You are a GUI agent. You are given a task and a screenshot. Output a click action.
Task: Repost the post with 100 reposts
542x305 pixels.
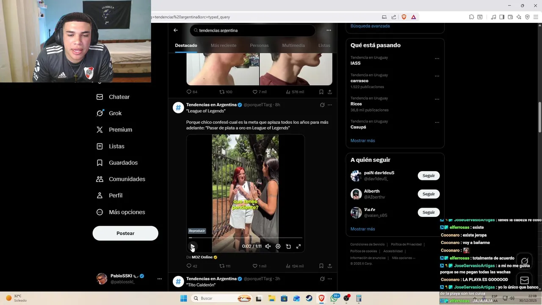(226, 92)
